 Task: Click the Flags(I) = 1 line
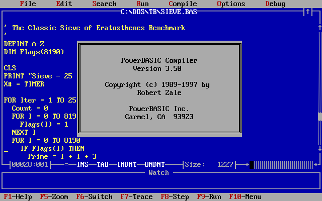click(x=44, y=124)
